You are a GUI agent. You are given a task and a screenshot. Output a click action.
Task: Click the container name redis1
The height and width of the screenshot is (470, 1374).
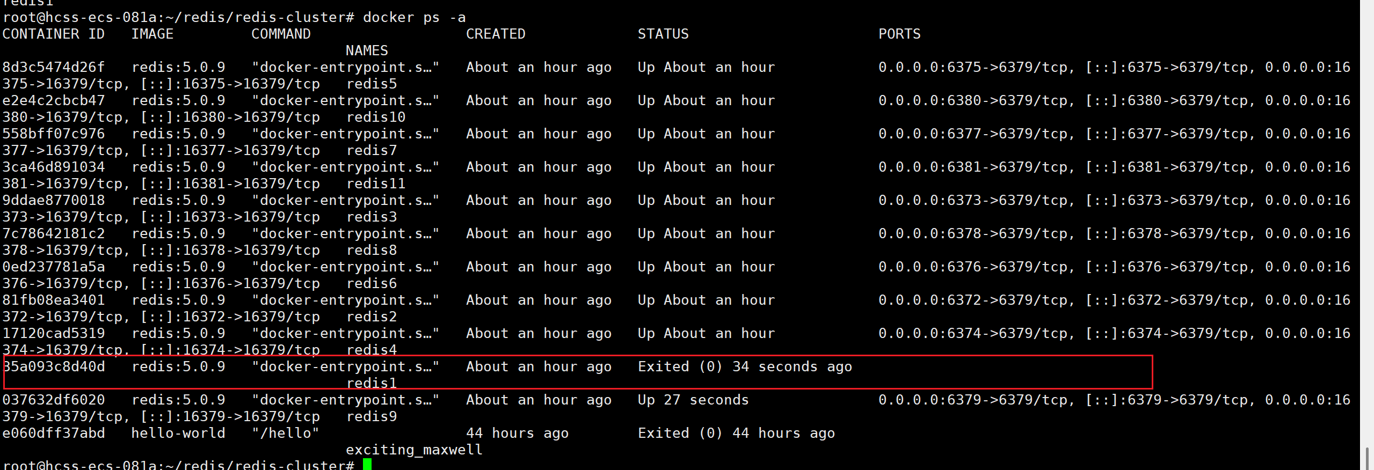[372, 384]
